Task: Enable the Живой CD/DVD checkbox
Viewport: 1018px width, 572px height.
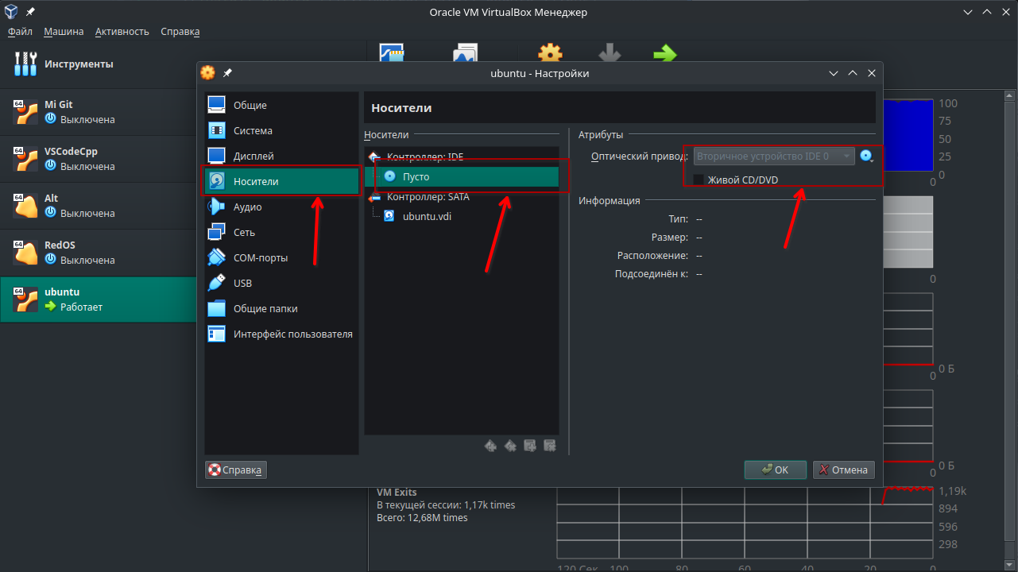Action: pyautogui.click(x=699, y=180)
